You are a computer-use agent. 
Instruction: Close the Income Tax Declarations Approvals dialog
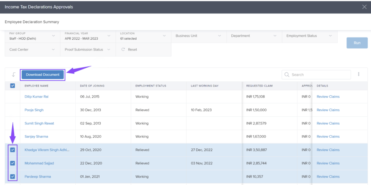pos(364,7)
